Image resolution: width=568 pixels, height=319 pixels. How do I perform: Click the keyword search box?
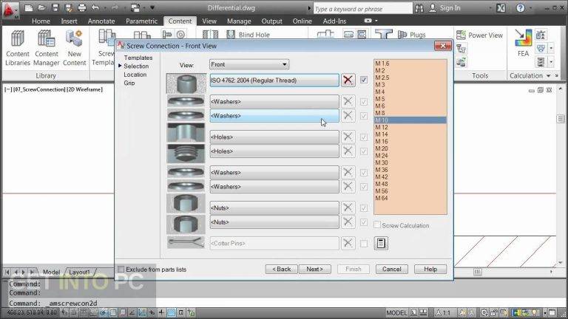[x=362, y=8]
